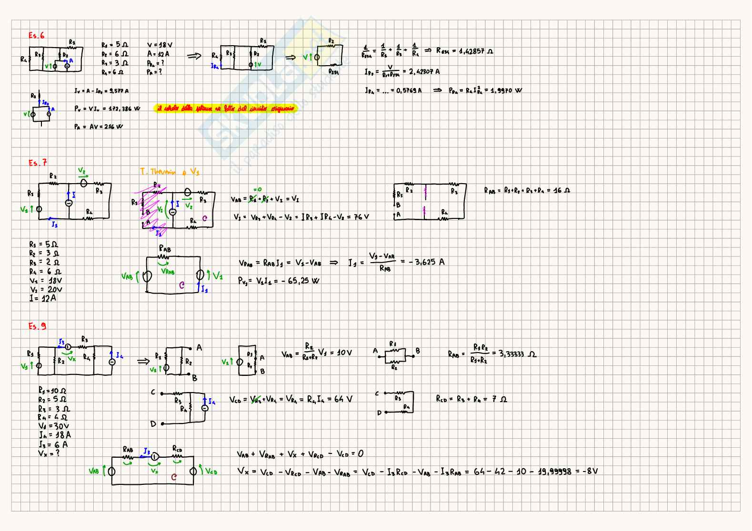This screenshot has width=752, height=531.
Task: Click the Es.7 given value I = 12A
Action: click(43, 298)
